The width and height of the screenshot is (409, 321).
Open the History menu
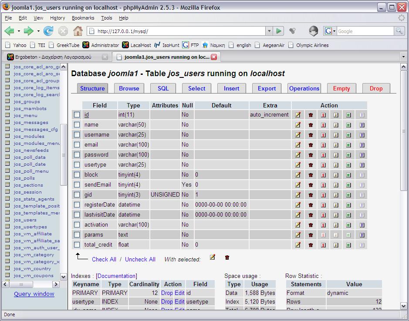pyautogui.click(x=57, y=18)
